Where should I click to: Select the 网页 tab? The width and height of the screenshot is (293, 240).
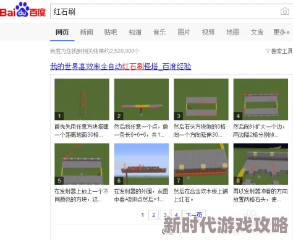tap(62, 32)
